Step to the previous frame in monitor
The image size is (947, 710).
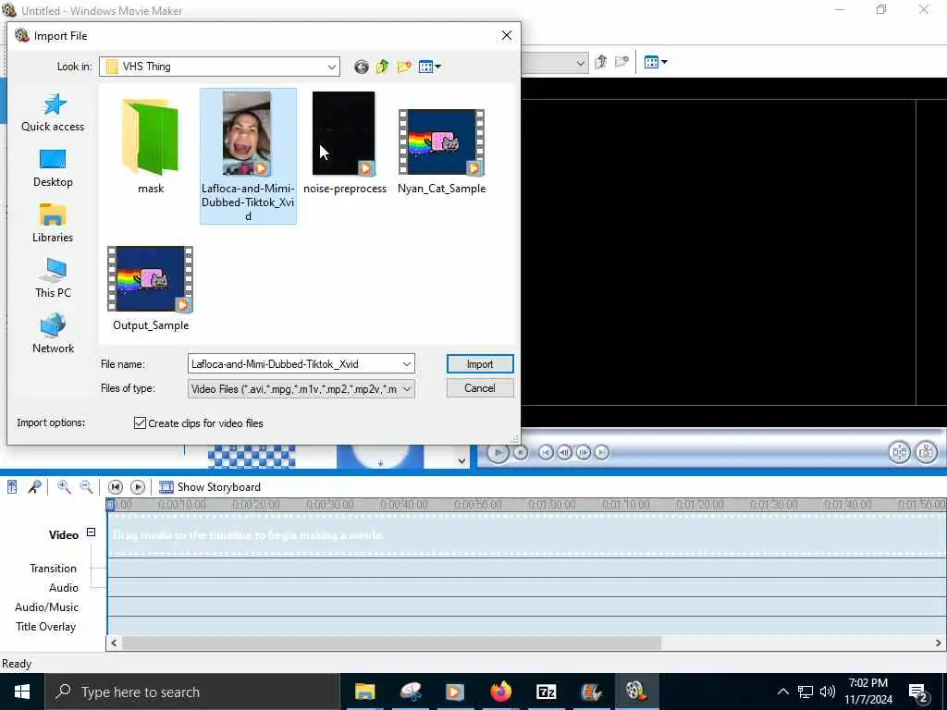tap(565, 452)
